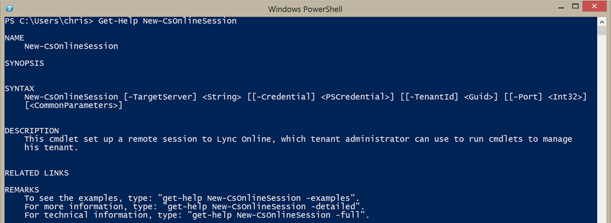611x223 pixels.
Task: Click the vertical scrollbar thumb
Action: click(x=602, y=31)
